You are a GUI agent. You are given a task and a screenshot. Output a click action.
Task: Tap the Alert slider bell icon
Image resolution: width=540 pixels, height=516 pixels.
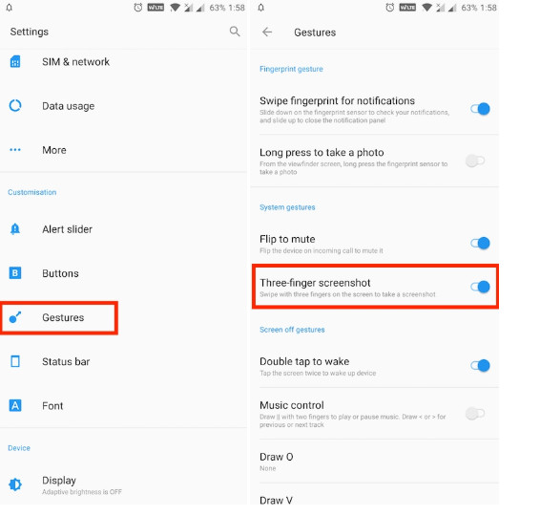tap(15, 228)
